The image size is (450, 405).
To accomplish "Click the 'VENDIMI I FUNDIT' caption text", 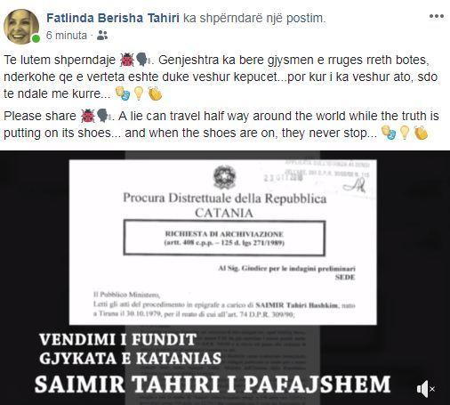I will 117,339.
